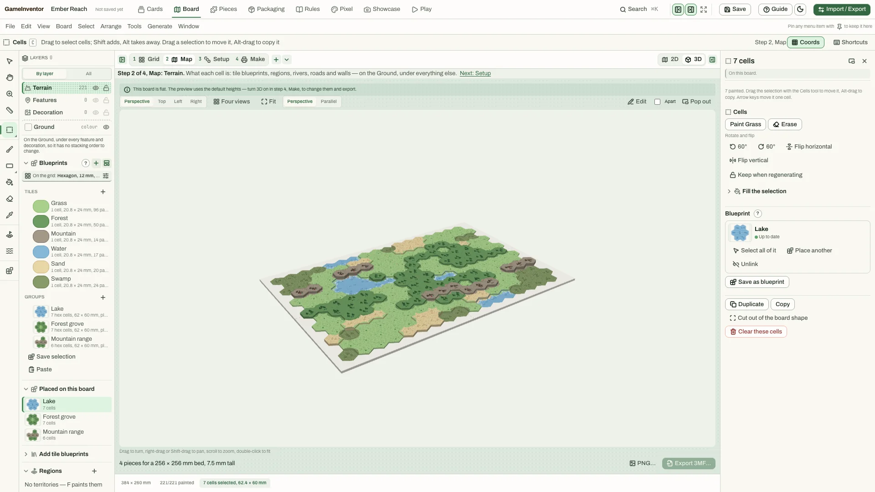
Task: Switch to 2D view
Action: click(670, 60)
